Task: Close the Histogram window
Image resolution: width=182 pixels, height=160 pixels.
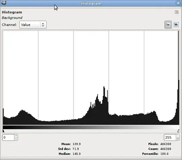Action: pyautogui.click(x=178, y=3)
